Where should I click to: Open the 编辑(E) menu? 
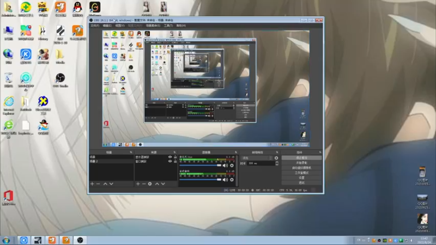[107, 26]
